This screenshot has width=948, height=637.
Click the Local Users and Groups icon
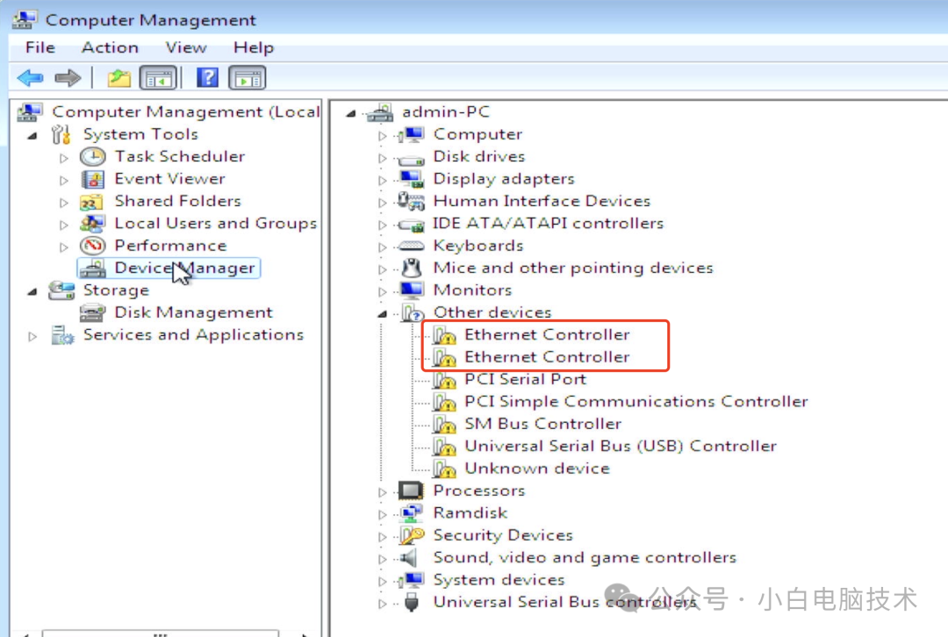click(x=92, y=224)
